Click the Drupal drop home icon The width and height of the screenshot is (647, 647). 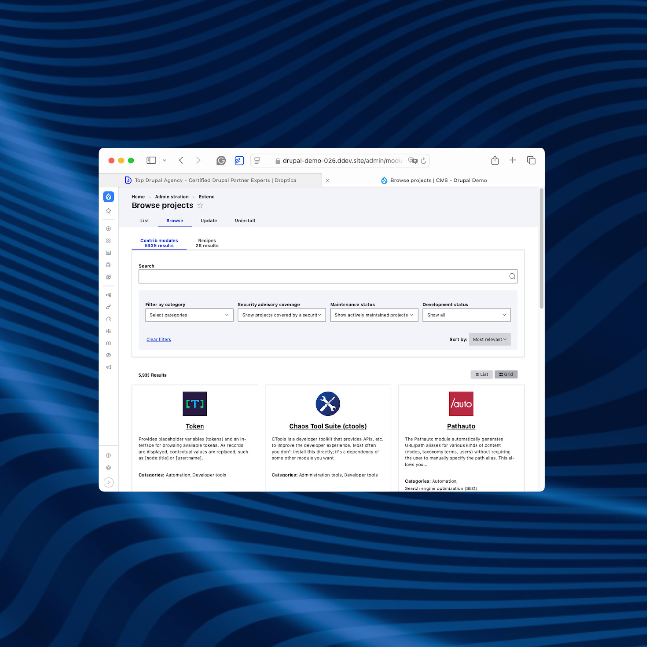point(108,197)
